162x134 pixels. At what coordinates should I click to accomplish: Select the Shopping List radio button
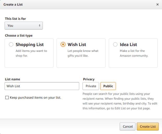point(11,45)
